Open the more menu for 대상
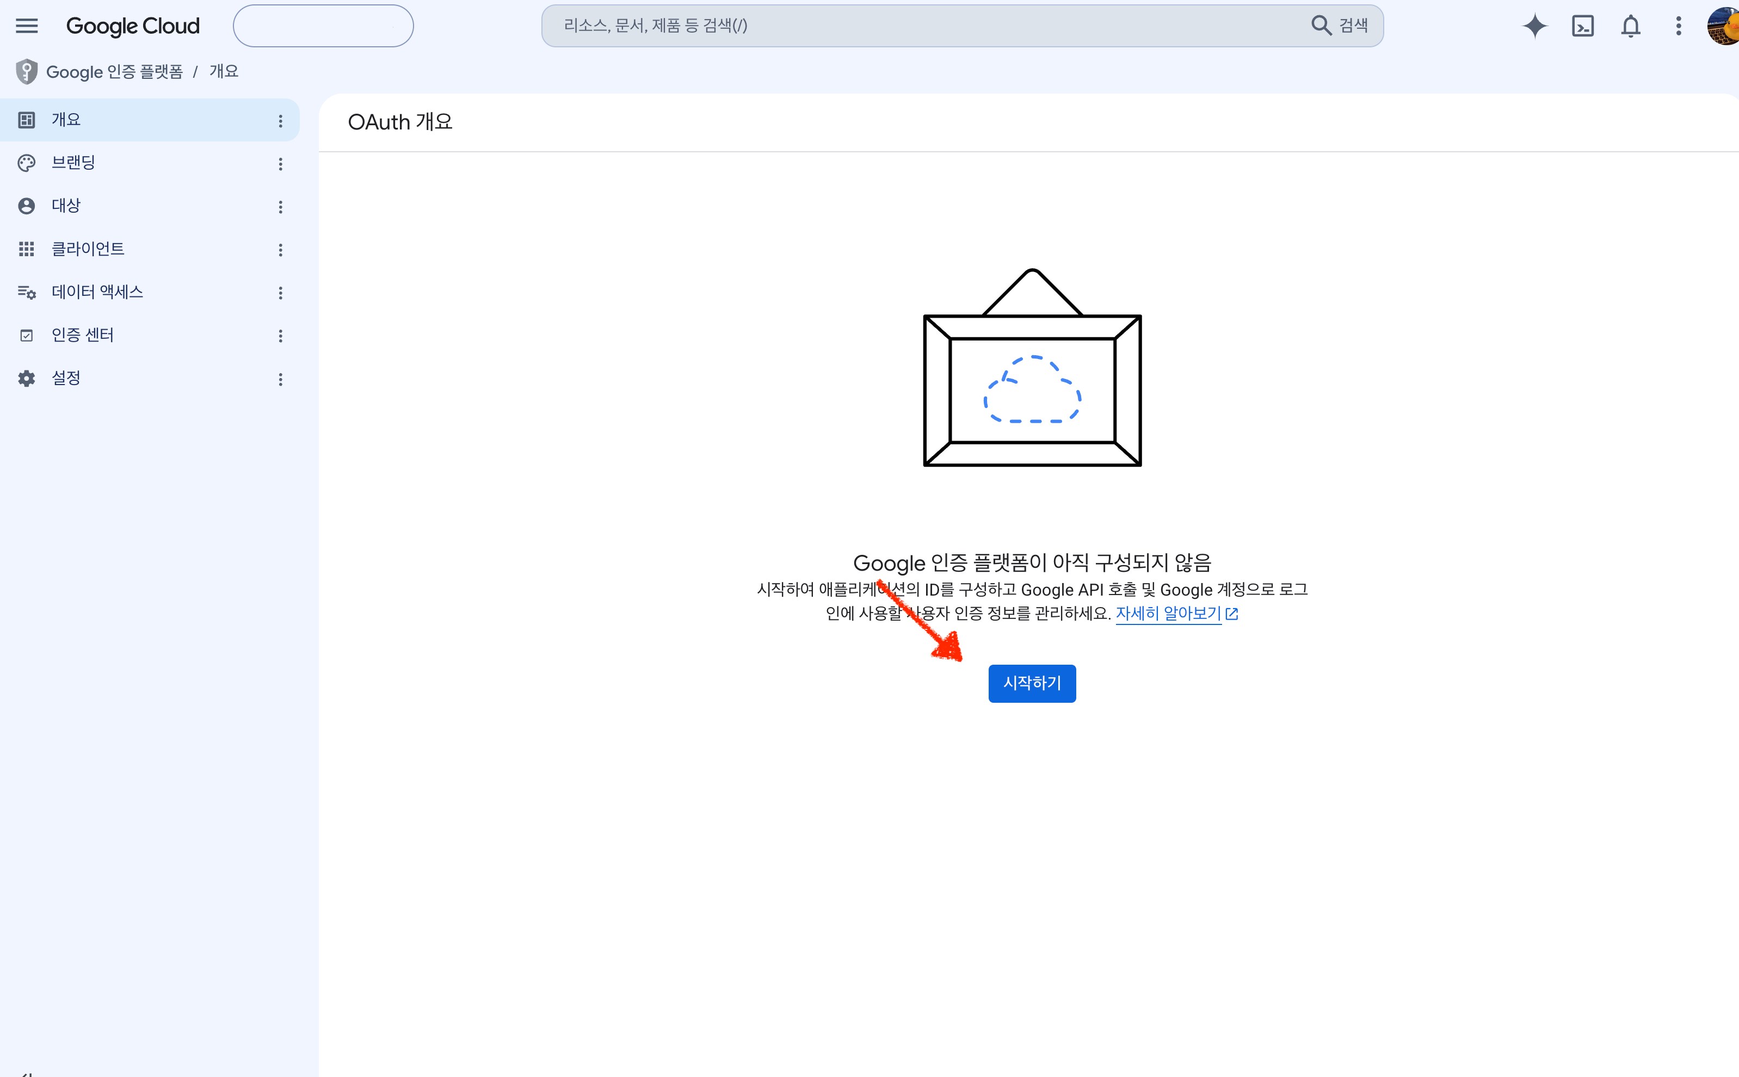The height and width of the screenshot is (1077, 1739). [x=281, y=207]
